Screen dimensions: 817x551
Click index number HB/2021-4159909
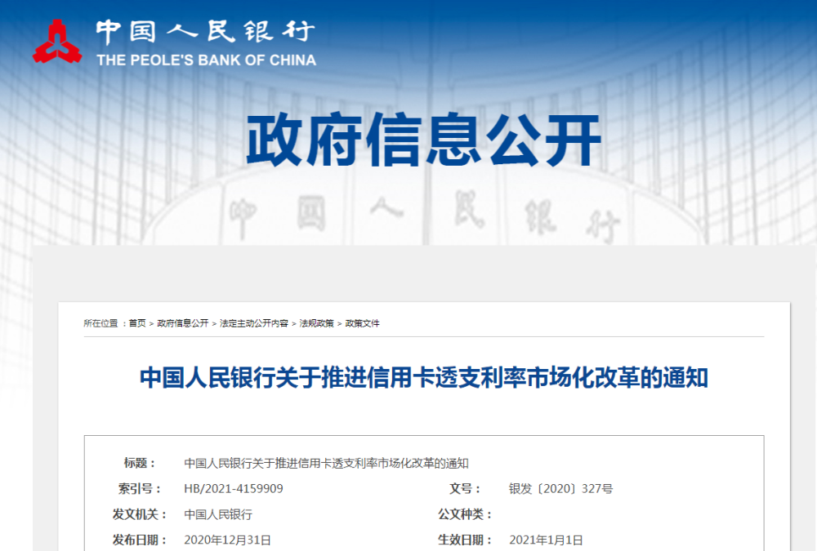pyautogui.click(x=234, y=489)
